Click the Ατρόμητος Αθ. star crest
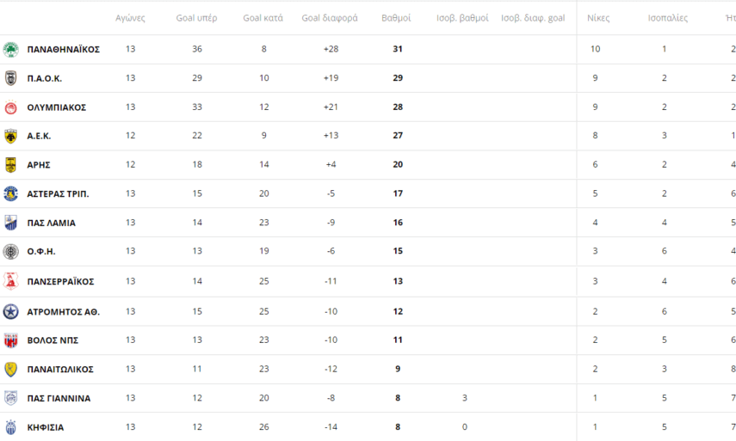736x441 pixels. pos(11,311)
